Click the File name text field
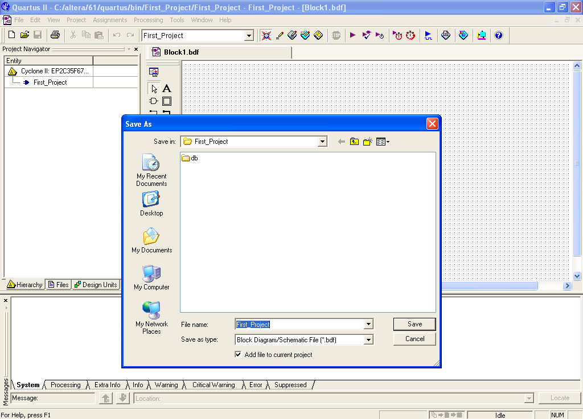Screen dimensions: 583x419 (299, 325)
